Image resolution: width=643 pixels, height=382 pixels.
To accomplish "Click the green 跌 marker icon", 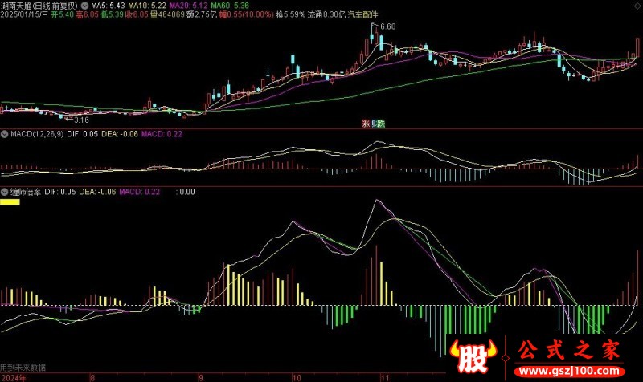I will [x=380, y=124].
